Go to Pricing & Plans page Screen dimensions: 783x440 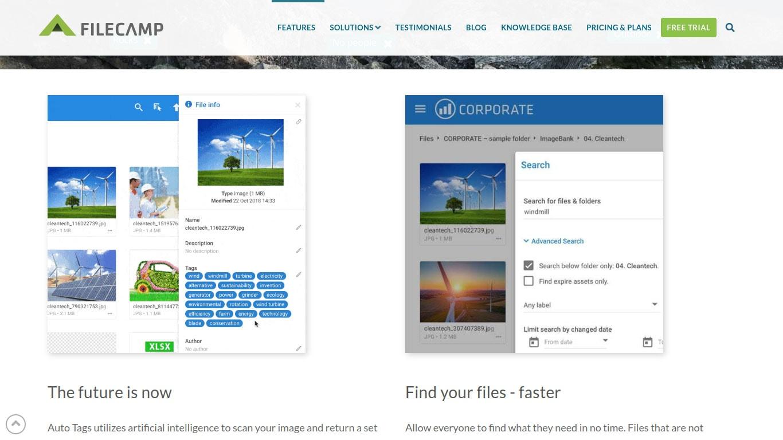618,27
